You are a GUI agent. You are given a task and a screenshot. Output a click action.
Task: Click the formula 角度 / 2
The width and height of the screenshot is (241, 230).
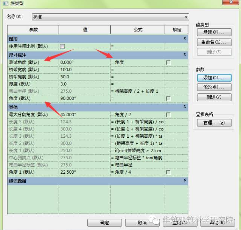[138, 115]
